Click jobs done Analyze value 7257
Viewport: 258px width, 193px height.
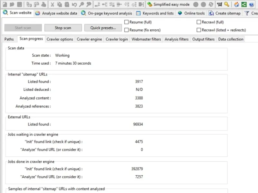139,177
